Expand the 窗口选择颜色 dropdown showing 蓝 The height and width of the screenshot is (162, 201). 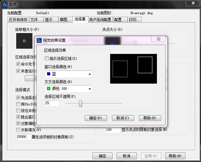pos(69,74)
